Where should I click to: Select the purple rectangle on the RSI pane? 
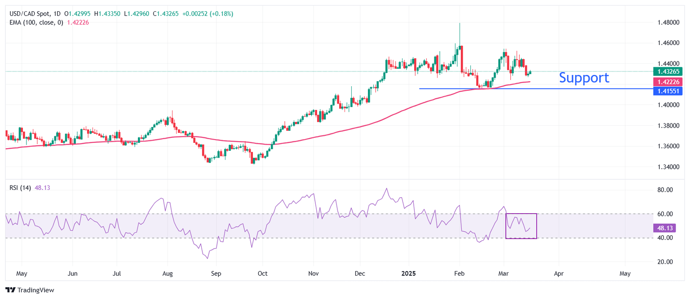pos(521,226)
